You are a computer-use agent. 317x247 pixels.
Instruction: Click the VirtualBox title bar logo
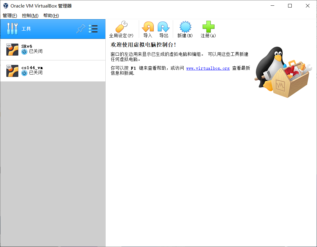coord(6,6)
